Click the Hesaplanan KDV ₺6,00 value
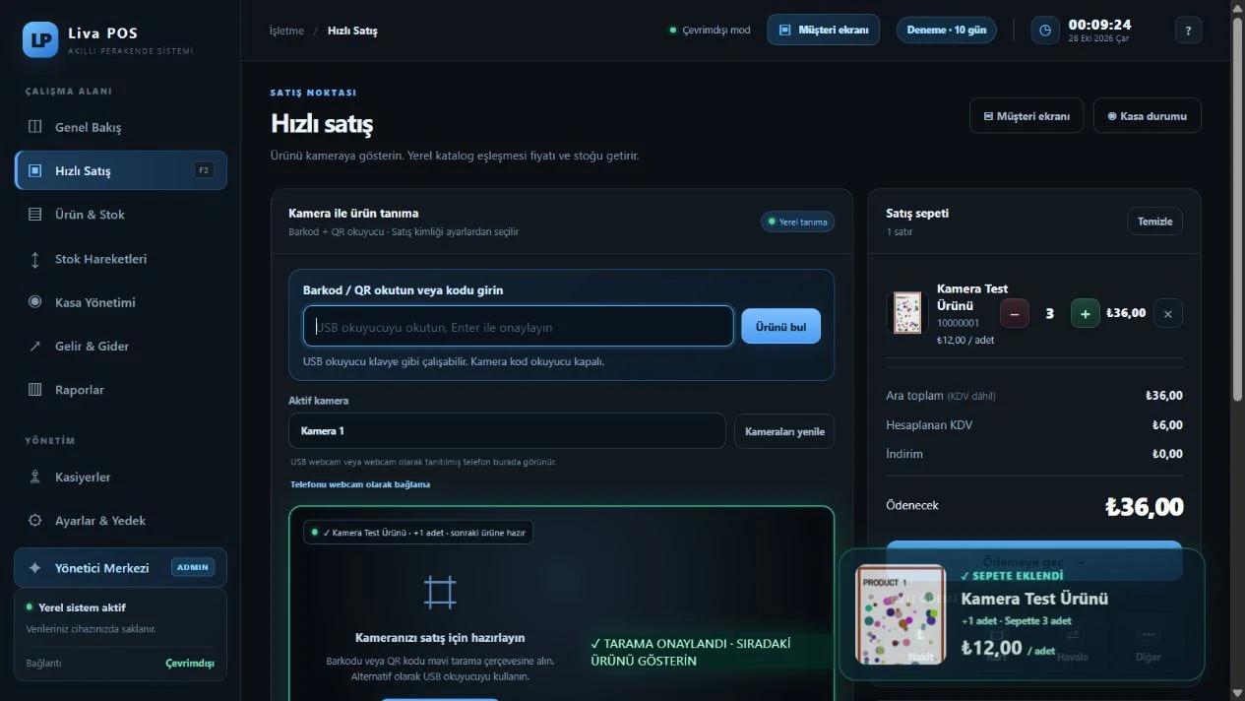 (1167, 425)
